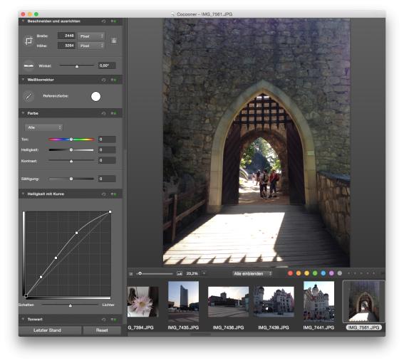Reset the Tonwert section
Viewport: 404px width, 363px height.
(103, 320)
